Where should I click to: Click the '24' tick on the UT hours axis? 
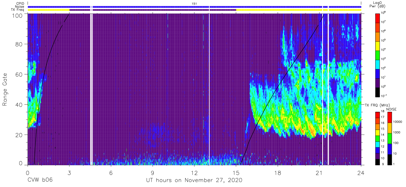[x=361, y=172]
